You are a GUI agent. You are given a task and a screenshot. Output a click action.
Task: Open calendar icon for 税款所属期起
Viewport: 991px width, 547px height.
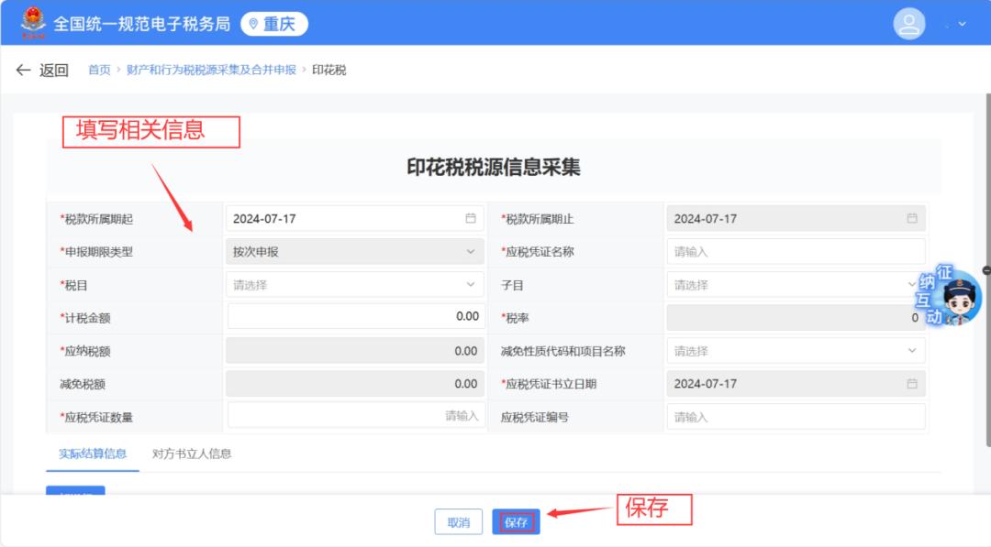coord(471,219)
